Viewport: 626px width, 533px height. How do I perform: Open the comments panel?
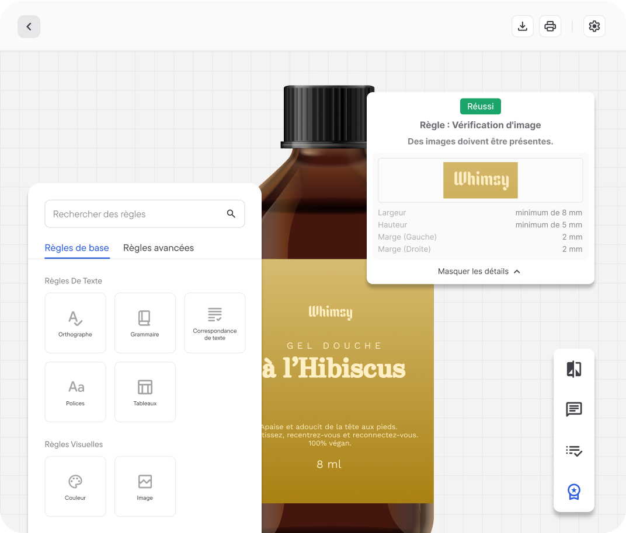pyautogui.click(x=573, y=410)
